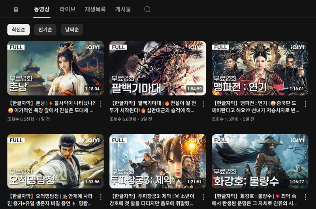316x209 pixels.
Task: Open title link 【한글자막】오척명탐정
Action: coord(50,200)
